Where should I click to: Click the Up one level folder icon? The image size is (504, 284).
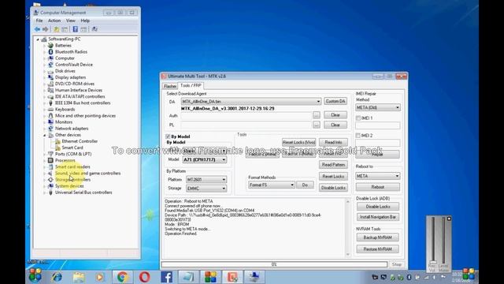[57, 29]
